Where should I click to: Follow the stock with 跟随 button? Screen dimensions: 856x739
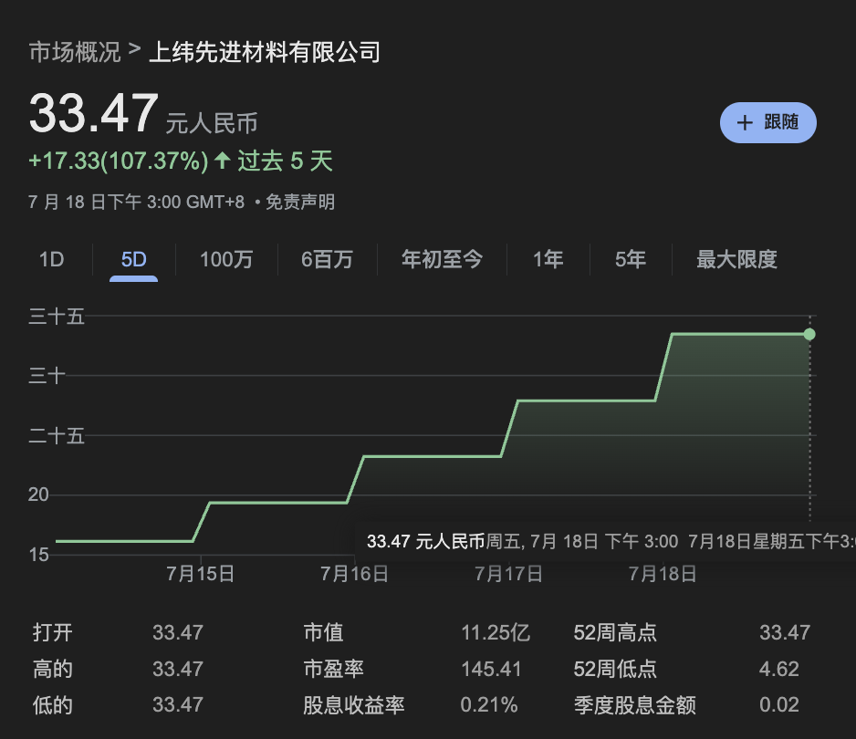click(x=768, y=122)
